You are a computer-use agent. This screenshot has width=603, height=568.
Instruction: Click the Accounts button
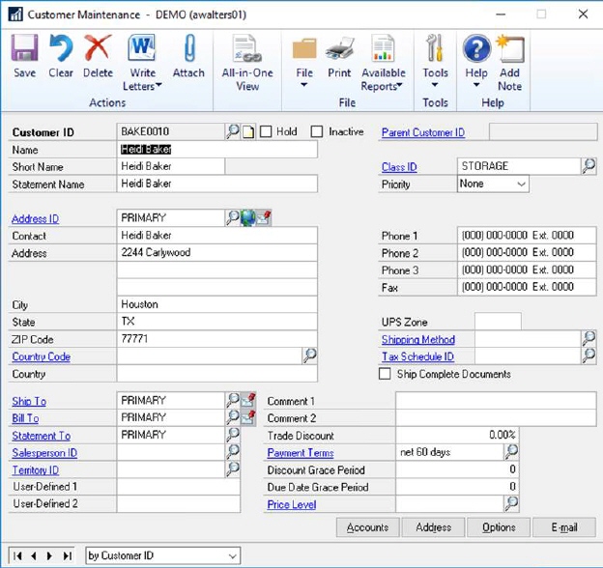tap(367, 527)
